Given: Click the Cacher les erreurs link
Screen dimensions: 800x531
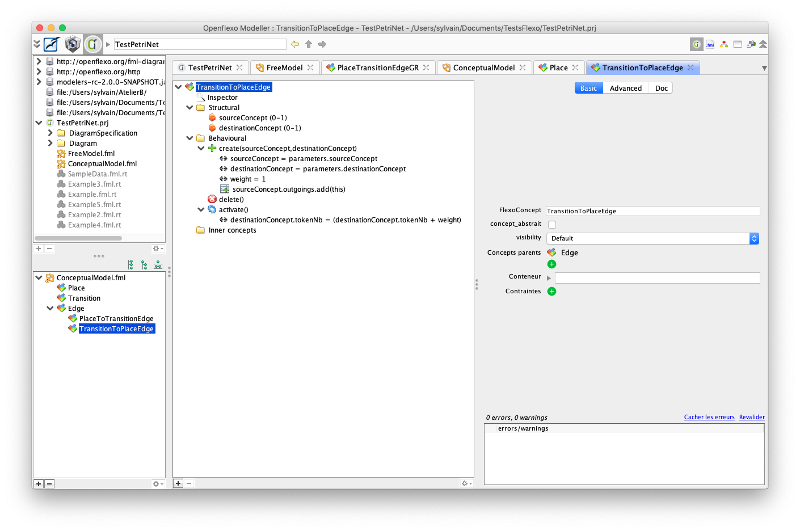Looking at the screenshot, I should pos(709,417).
